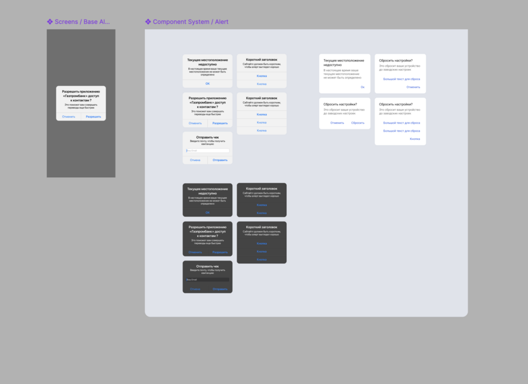
Task: Click the component icon beside Component System / Alert
Action: pyautogui.click(x=148, y=22)
